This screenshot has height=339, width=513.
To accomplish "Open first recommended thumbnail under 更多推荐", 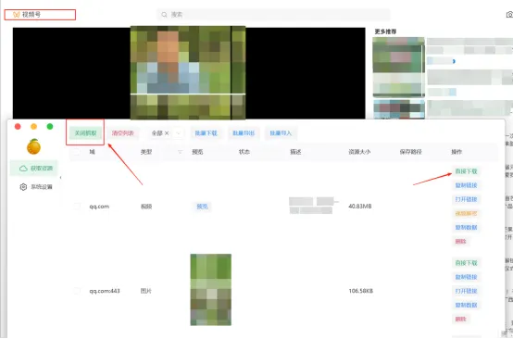I will click(x=398, y=67).
